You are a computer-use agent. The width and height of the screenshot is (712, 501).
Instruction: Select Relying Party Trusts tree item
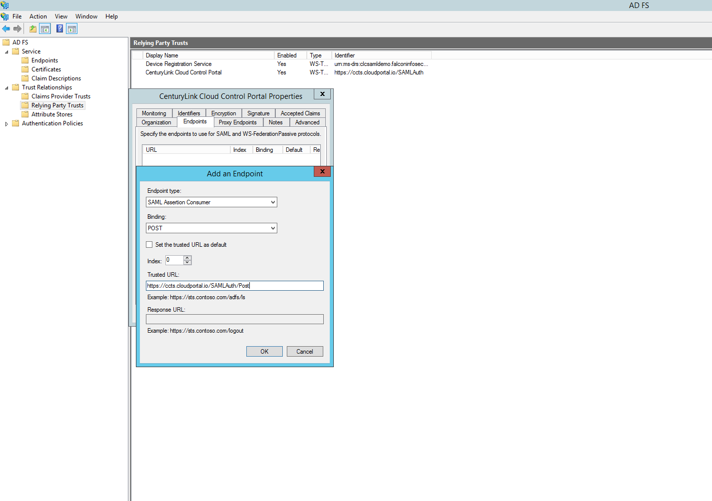[x=57, y=105]
